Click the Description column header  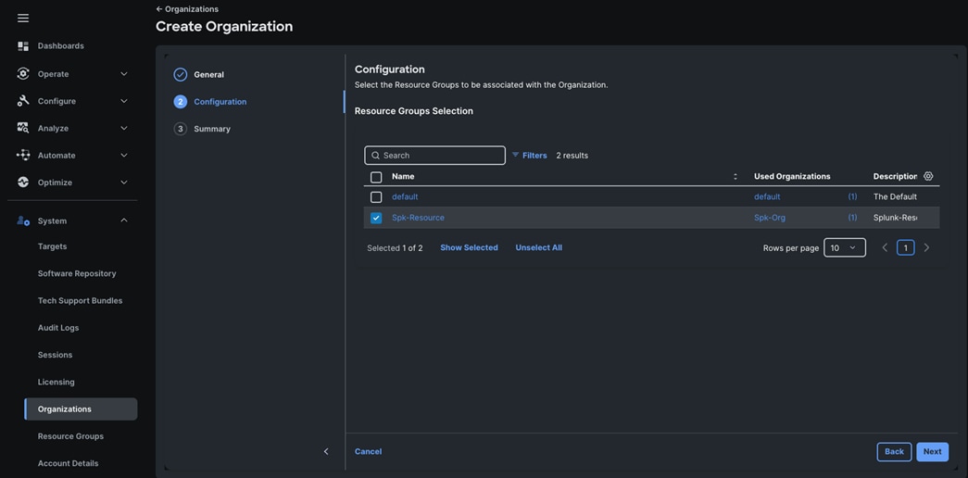point(895,177)
